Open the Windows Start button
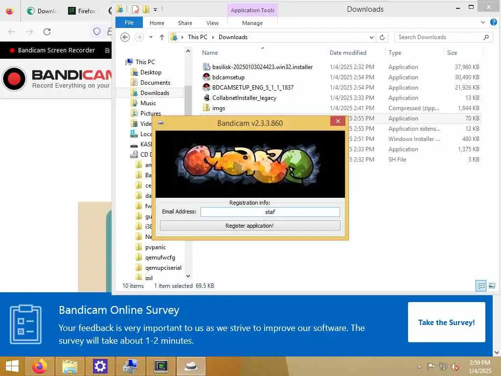Viewport: 501px width, 376px height. pyautogui.click(x=12, y=366)
